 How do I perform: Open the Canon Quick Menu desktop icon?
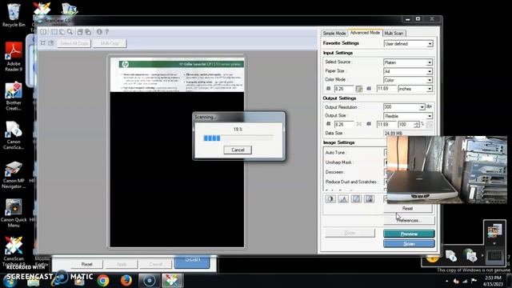pos(14,213)
